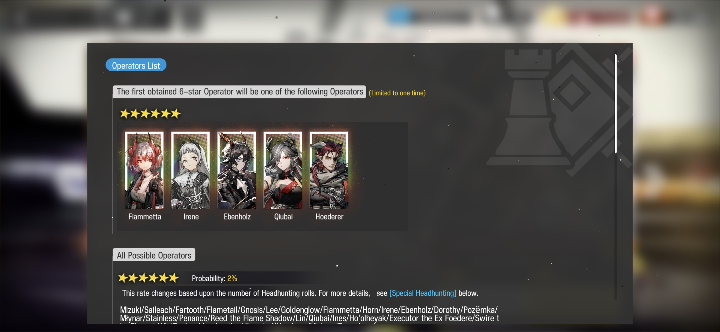
Task: Click the blurred red element in top bar
Action: tap(598, 15)
